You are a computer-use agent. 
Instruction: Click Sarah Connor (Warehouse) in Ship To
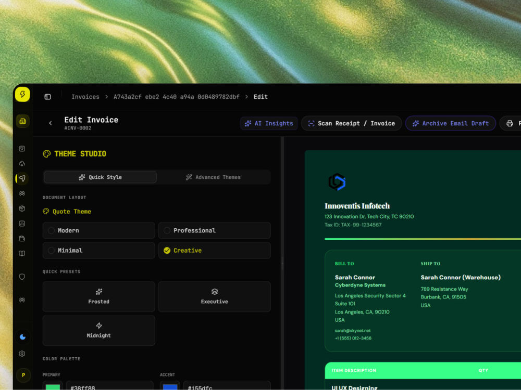[x=461, y=278]
